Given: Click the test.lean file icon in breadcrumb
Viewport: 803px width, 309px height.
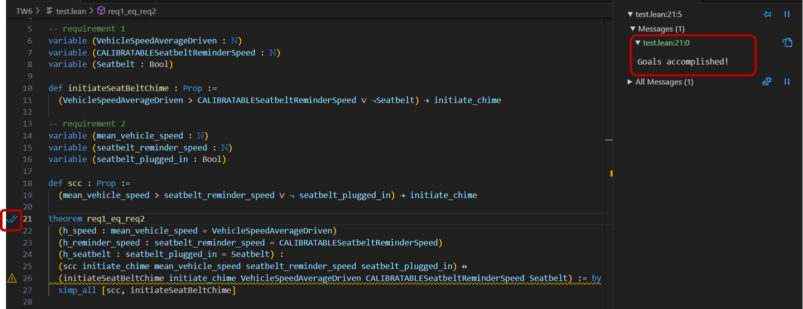Looking at the screenshot, I should 50,11.
